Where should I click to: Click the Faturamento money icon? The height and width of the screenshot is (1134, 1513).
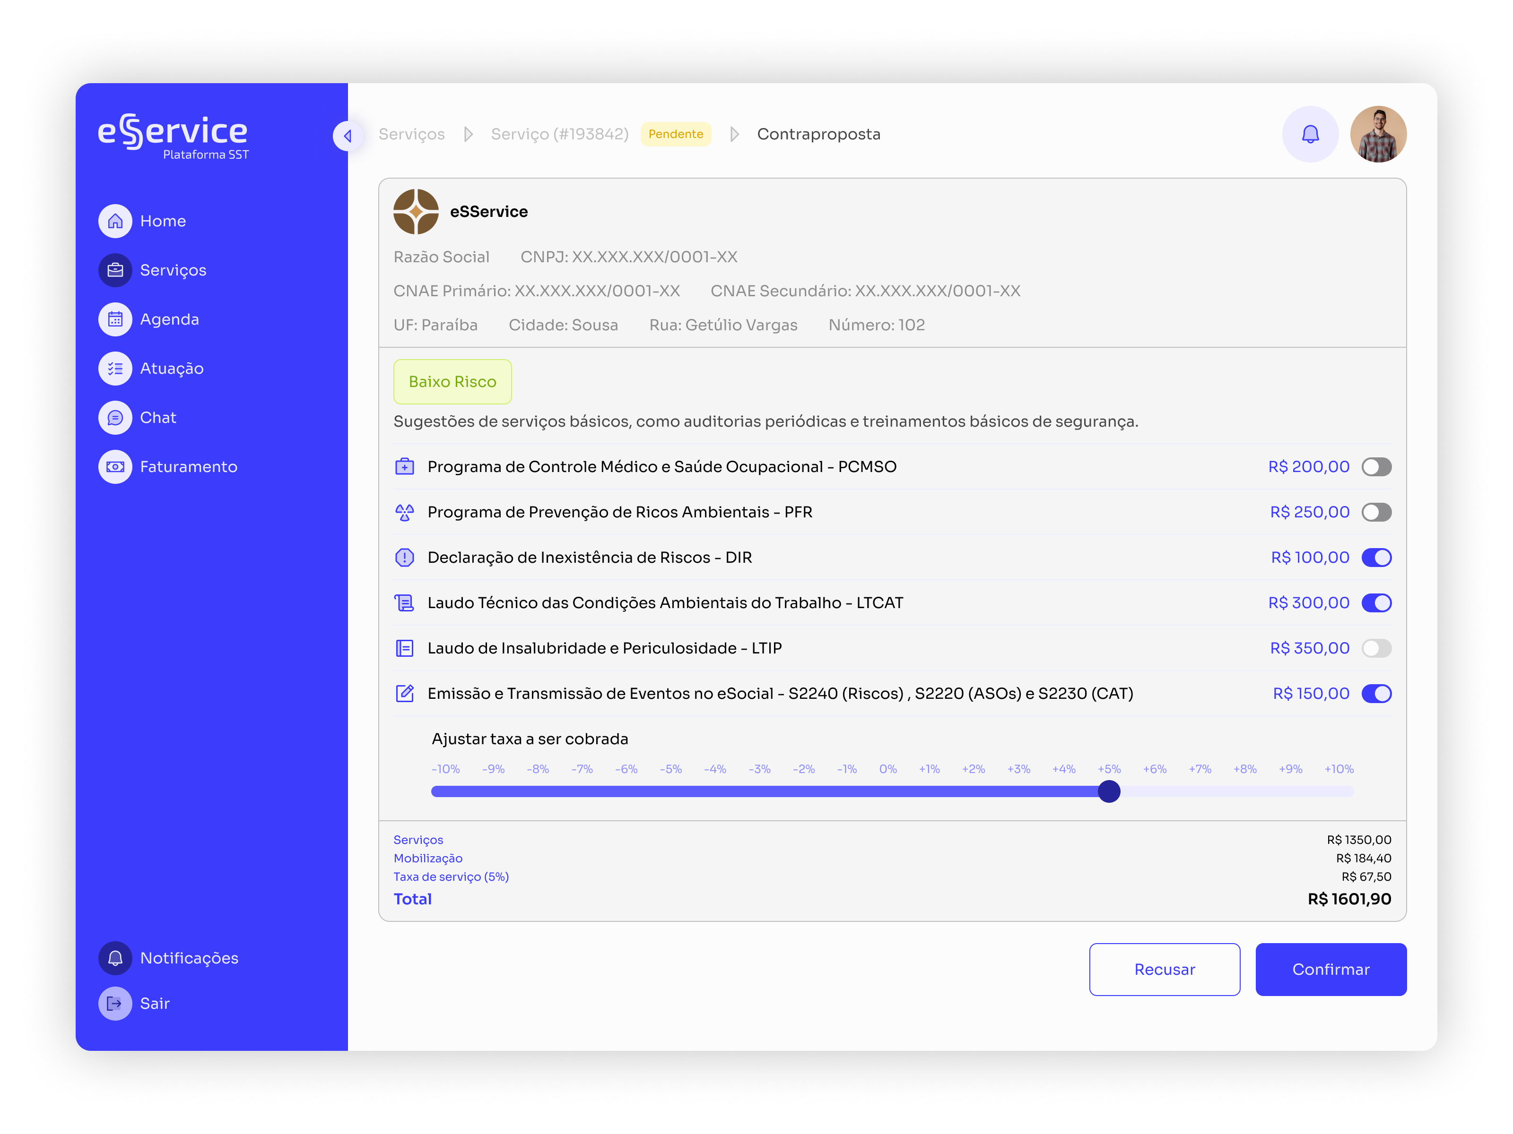pyautogui.click(x=115, y=467)
